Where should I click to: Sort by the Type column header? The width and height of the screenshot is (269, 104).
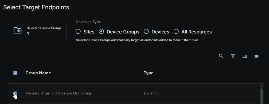click(x=149, y=73)
